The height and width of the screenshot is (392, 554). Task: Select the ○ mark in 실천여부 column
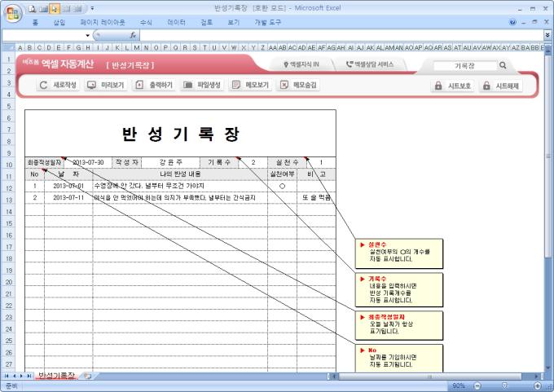(x=283, y=187)
